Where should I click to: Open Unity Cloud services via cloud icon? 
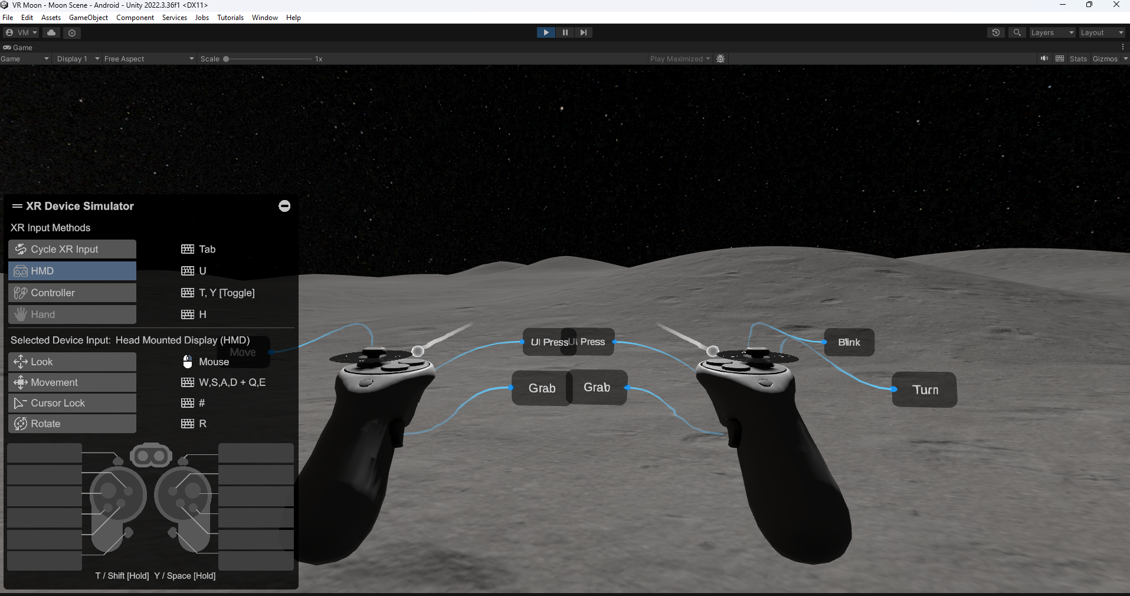pos(51,32)
